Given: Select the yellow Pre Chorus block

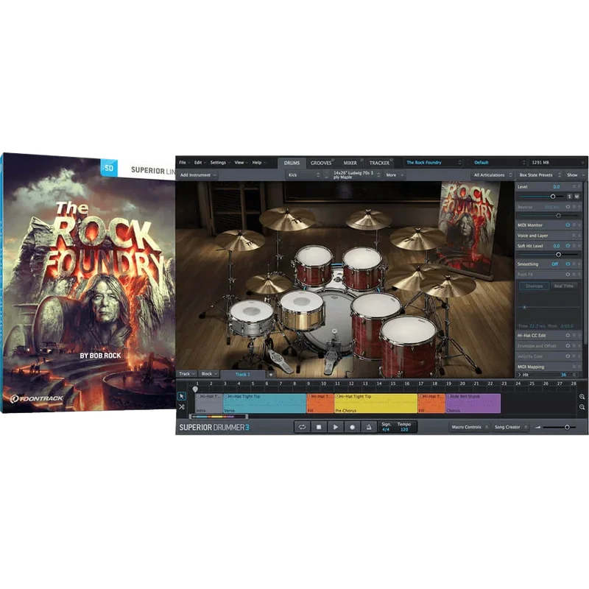Looking at the screenshot, I should point(376,403).
